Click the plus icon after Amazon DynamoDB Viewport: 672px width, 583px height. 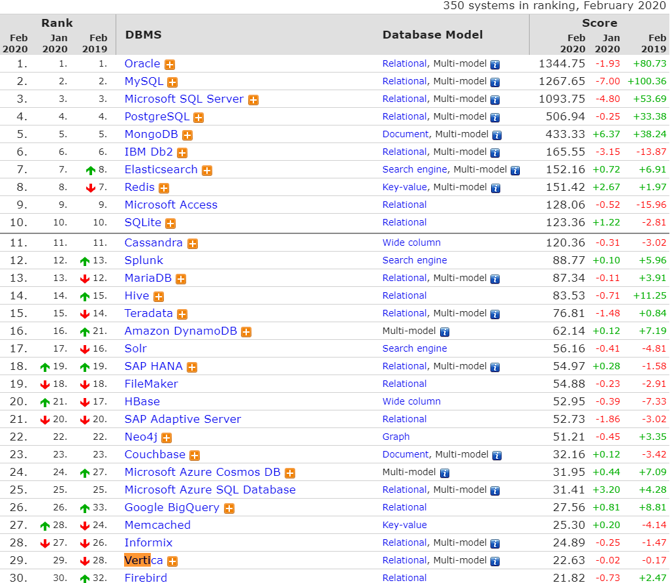click(x=246, y=331)
